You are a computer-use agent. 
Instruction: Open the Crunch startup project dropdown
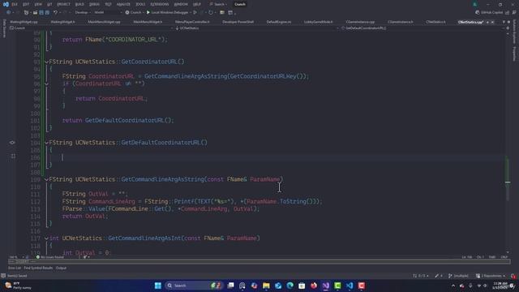coord(134,13)
